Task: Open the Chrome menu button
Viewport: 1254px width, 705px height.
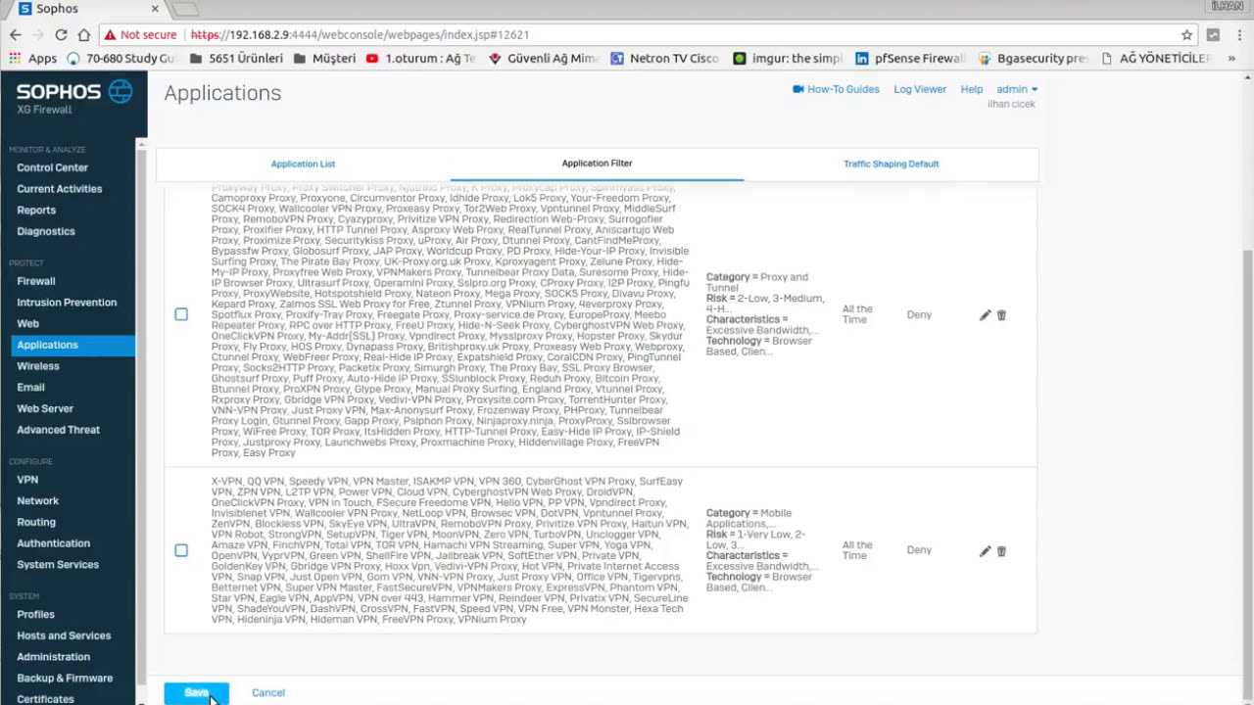Action: [1238, 34]
